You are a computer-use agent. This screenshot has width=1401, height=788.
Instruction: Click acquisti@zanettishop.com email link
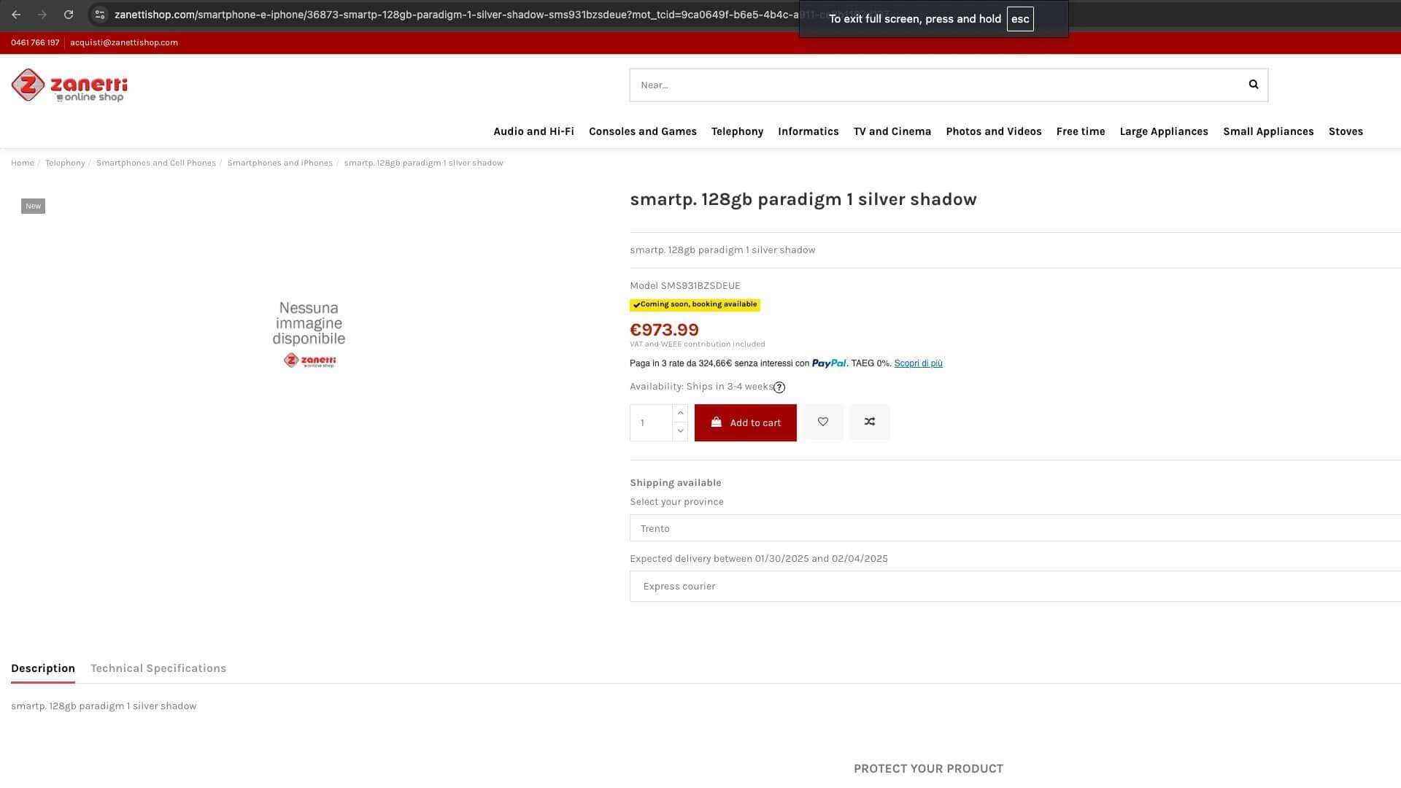(x=124, y=42)
